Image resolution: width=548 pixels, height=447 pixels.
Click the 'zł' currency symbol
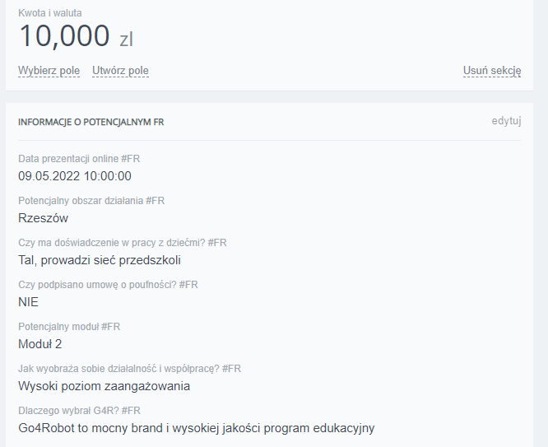[126, 39]
